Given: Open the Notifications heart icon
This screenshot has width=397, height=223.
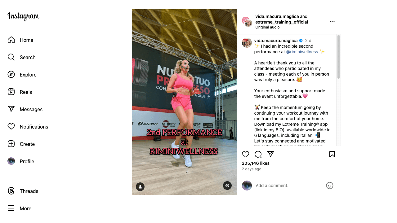Looking at the screenshot, I should point(11,127).
